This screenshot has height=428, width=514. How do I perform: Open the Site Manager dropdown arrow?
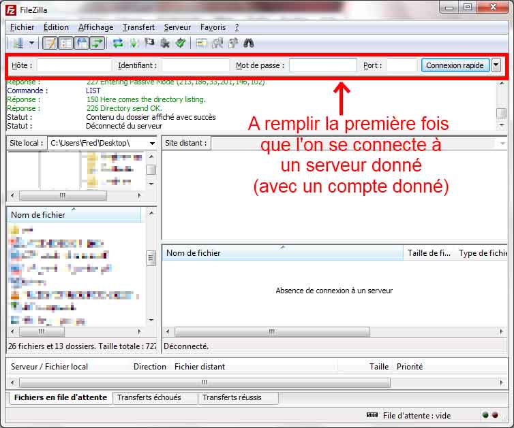pyautogui.click(x=31, y=43)
